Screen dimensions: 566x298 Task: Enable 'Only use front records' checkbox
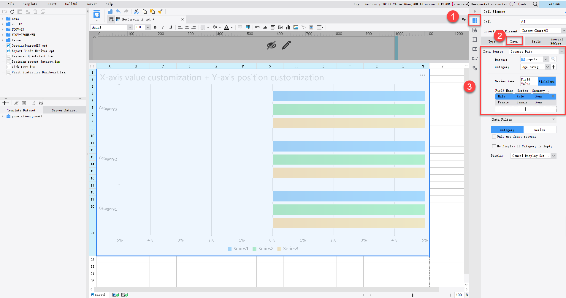point(494,136)
